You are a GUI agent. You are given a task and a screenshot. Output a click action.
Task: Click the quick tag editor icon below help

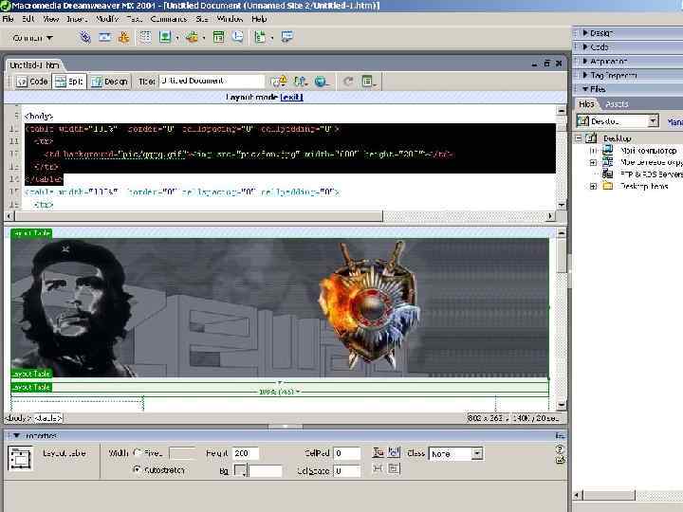coord(561,459)
